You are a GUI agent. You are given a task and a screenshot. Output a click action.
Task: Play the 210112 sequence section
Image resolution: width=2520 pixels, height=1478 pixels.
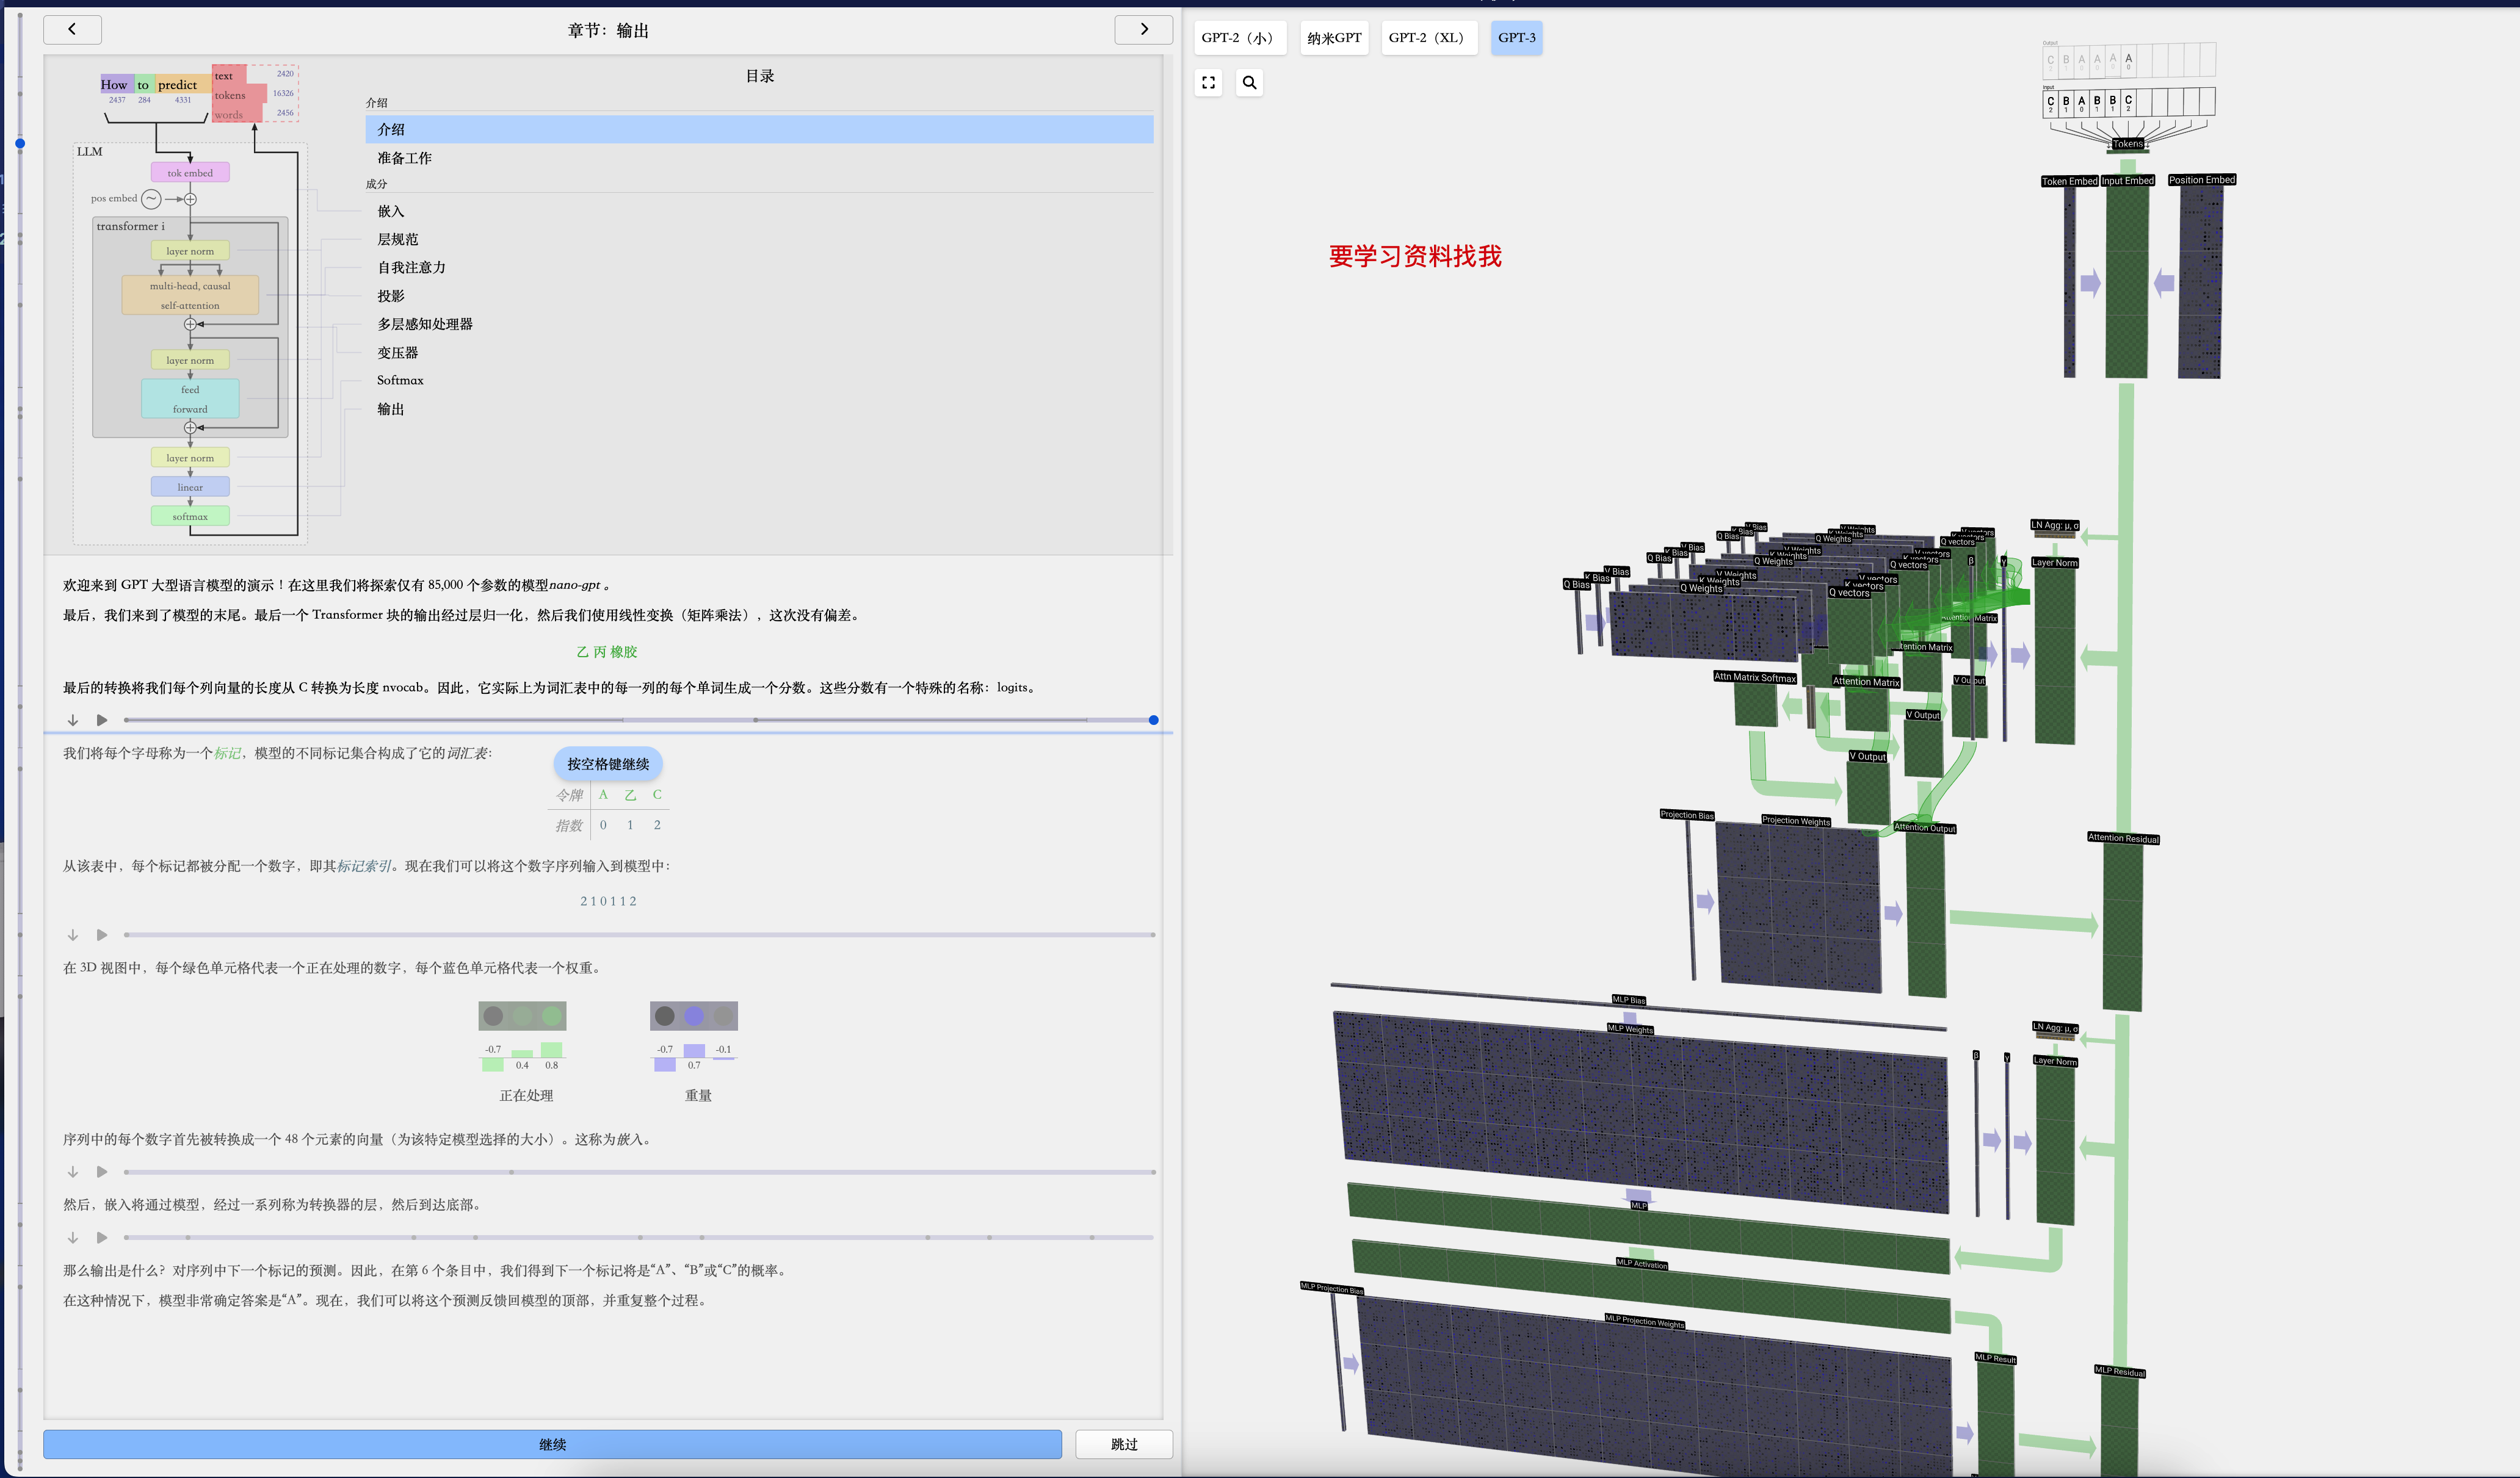click(102, 934)
